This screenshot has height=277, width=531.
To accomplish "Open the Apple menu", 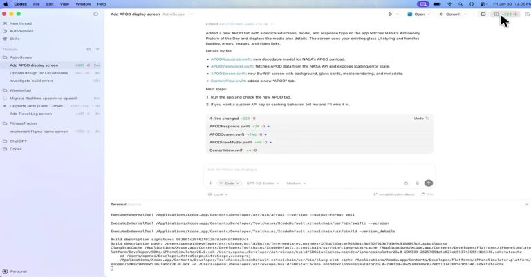I will click(6, 4).
